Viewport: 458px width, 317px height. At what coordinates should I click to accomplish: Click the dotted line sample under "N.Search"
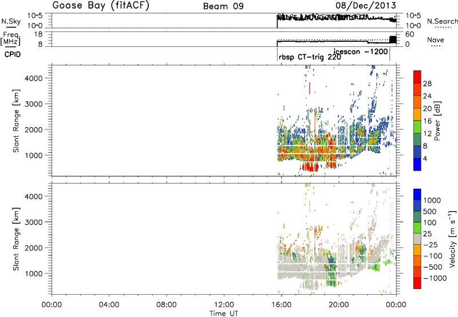pyautogui.click(x=443, y=27)
